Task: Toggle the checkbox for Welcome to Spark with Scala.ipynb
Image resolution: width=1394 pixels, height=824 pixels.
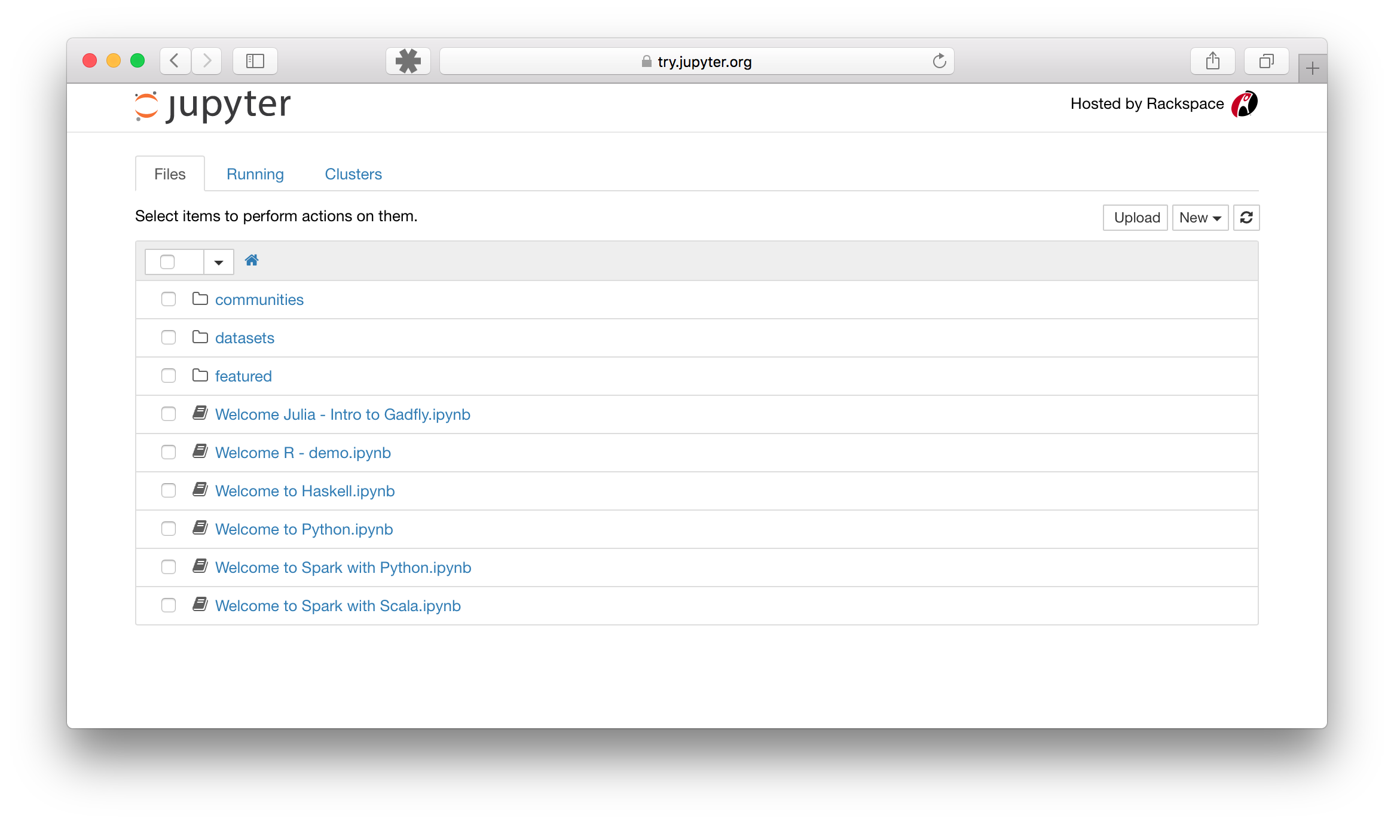Action: [167, 605]
